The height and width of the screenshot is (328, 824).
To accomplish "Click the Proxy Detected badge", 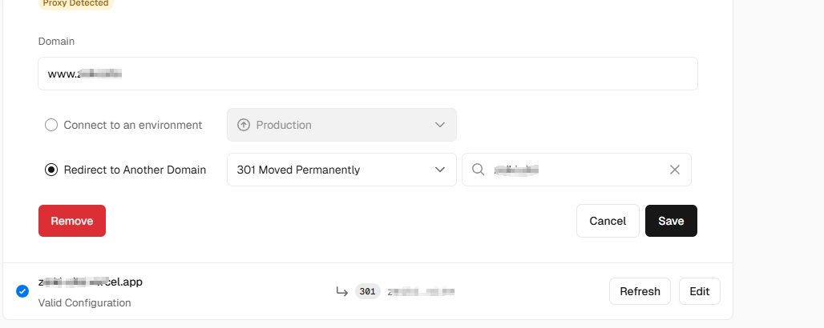I will pyautogui.click(x=75, y=3).
